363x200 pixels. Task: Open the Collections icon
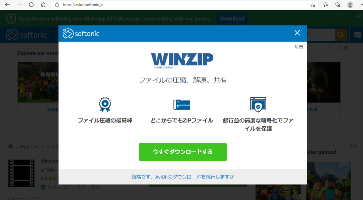338,5
